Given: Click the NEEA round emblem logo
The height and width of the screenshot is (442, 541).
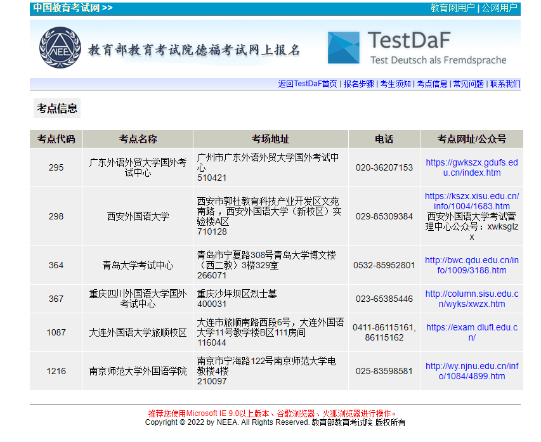Looking at the screenshot, I should tap(60, 48).
